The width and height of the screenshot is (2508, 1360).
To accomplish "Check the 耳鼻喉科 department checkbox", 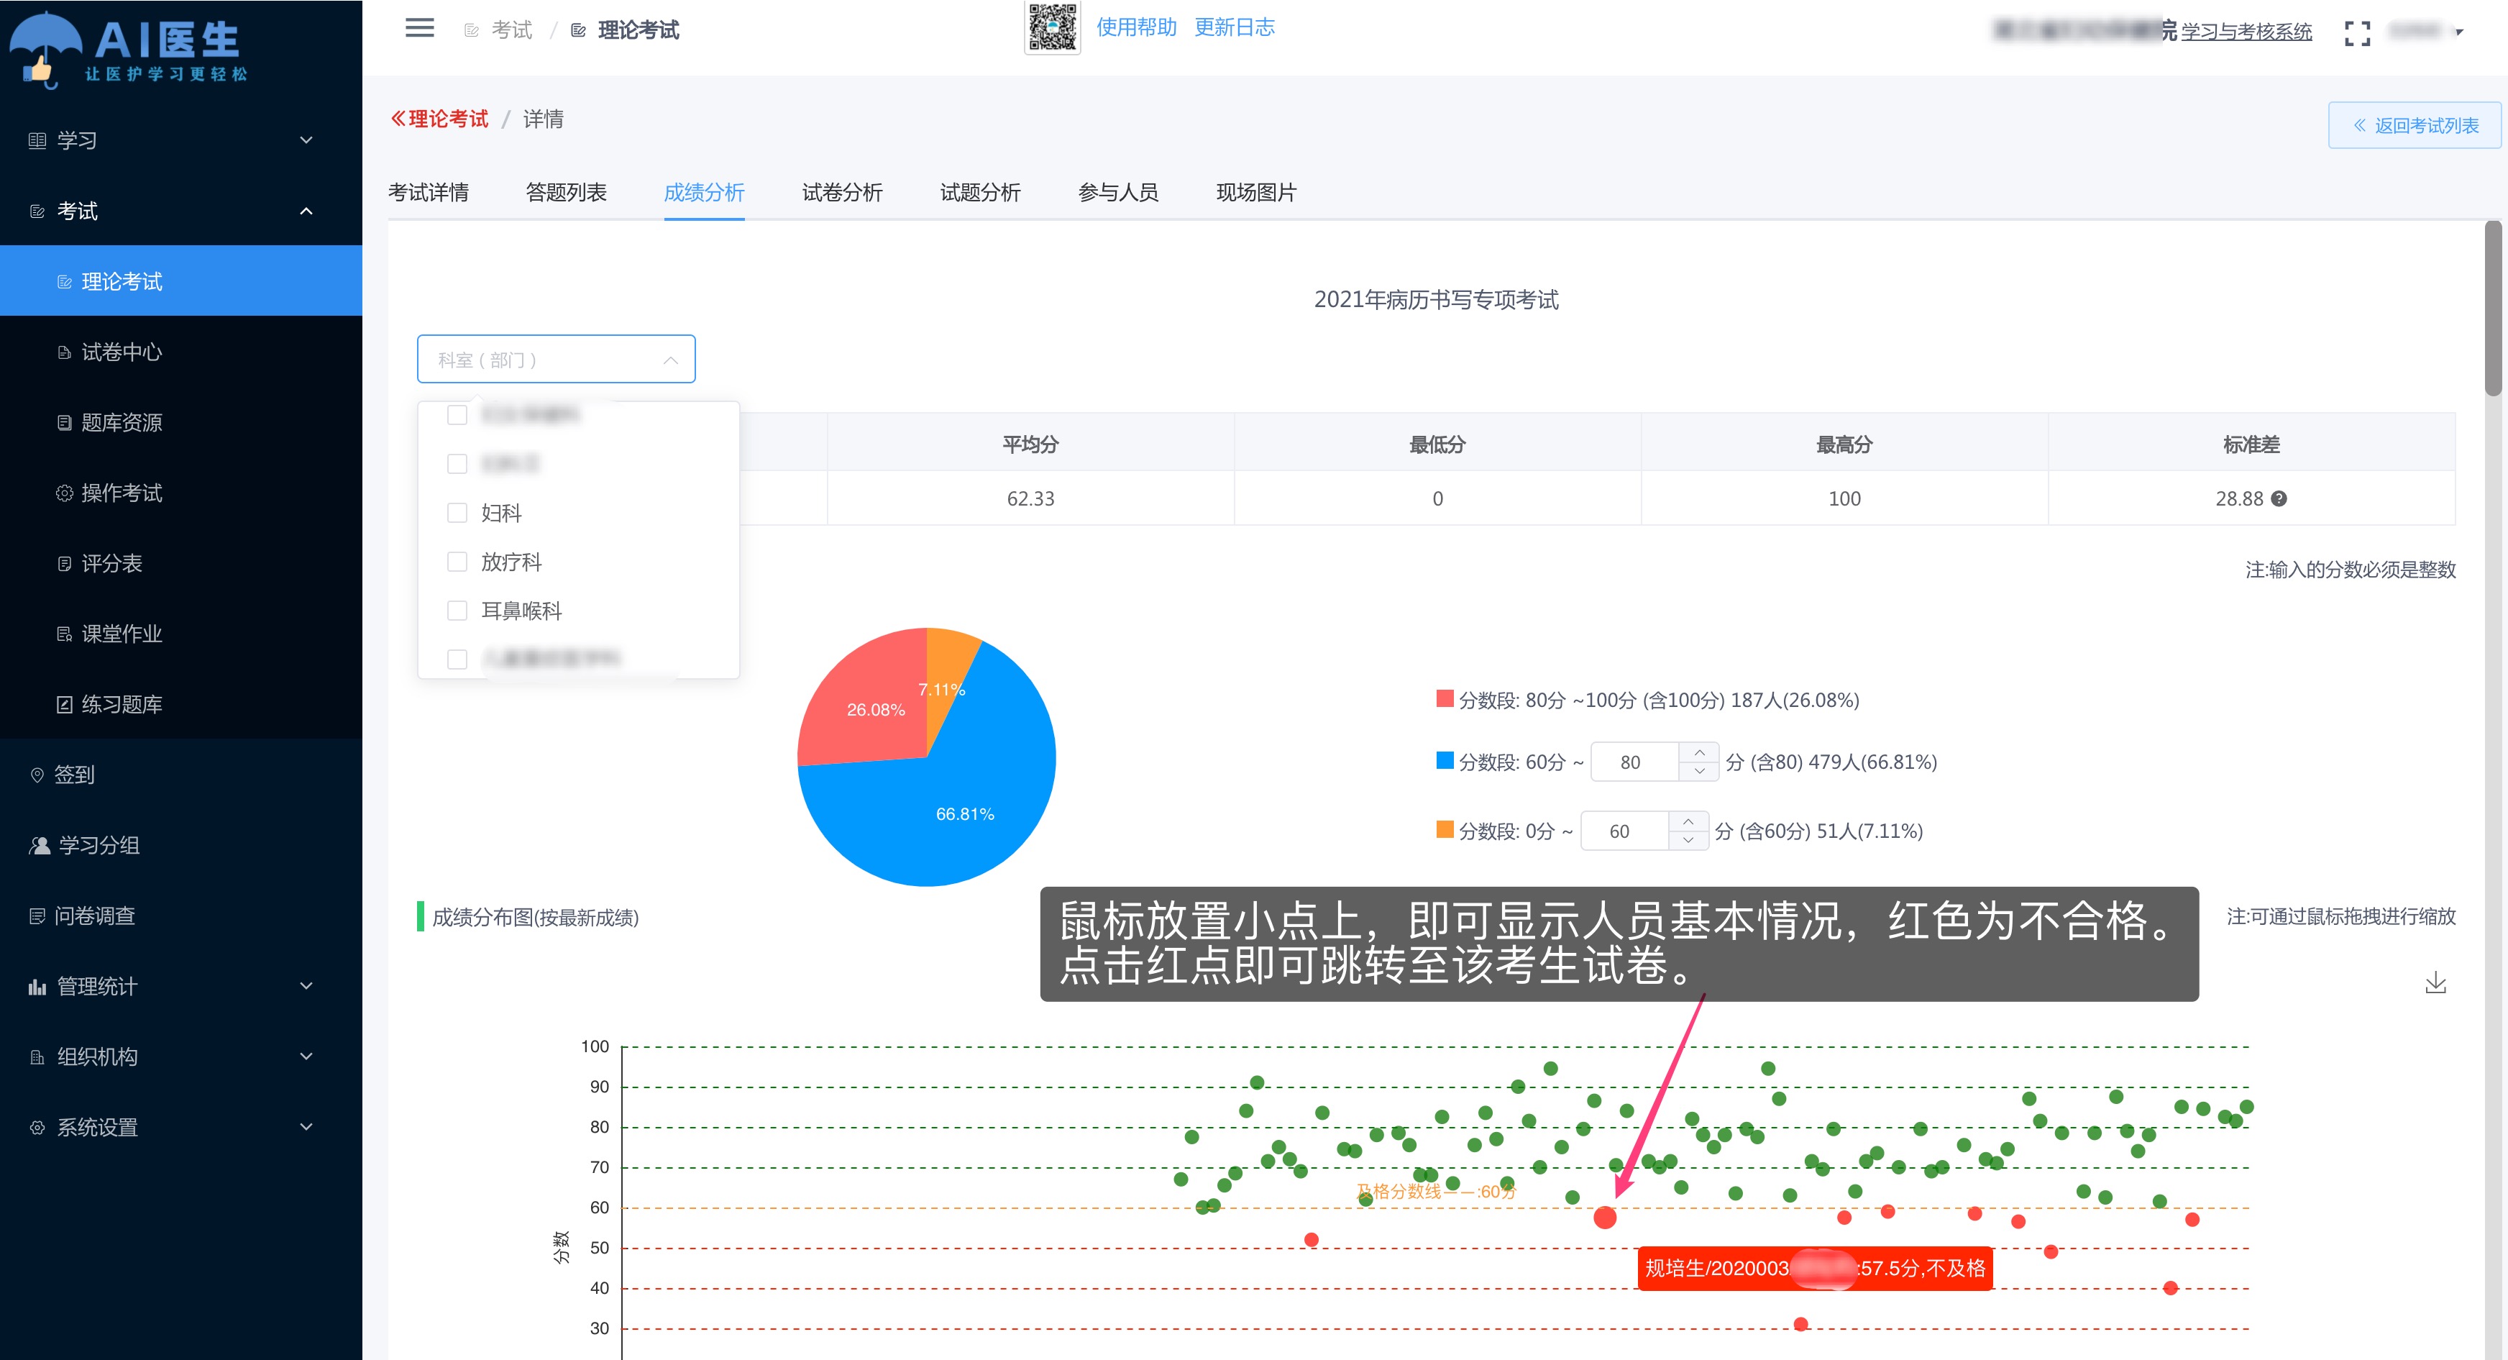I will pos(457,611).
